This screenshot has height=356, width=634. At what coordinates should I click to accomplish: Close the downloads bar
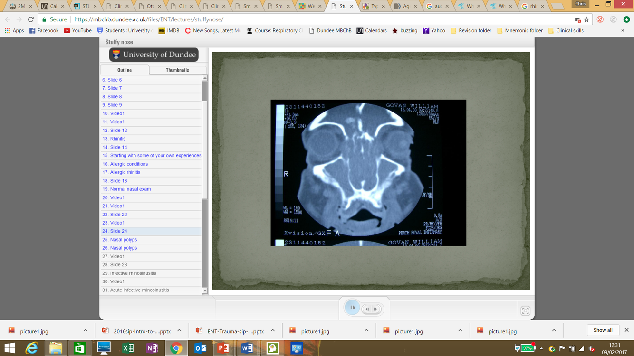coord(626,330)
